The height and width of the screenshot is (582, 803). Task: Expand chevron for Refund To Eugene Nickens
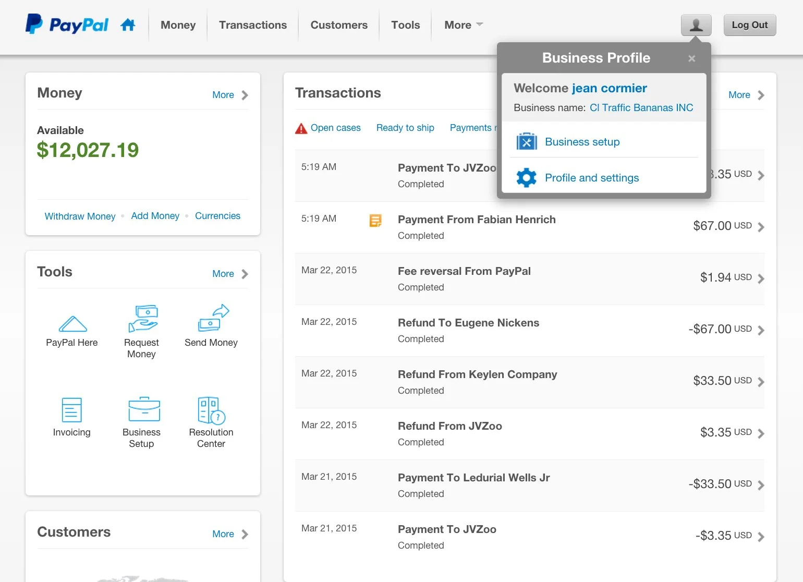761,330
